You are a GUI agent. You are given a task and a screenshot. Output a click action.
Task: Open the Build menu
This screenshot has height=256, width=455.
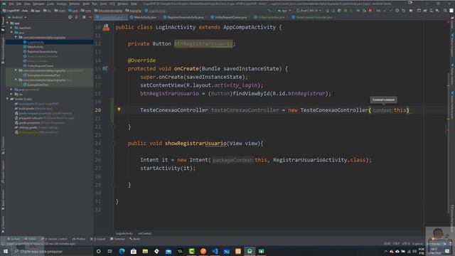[86, 4]
